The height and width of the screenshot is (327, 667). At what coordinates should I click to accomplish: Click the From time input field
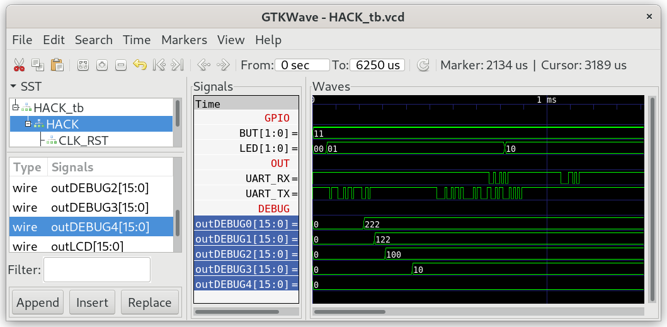pos(302,65)
